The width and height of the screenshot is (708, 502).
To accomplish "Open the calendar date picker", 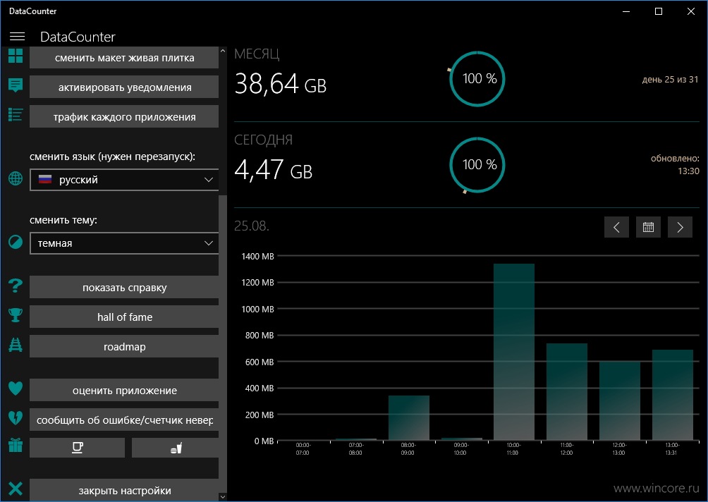I will (x=648, y=227).
